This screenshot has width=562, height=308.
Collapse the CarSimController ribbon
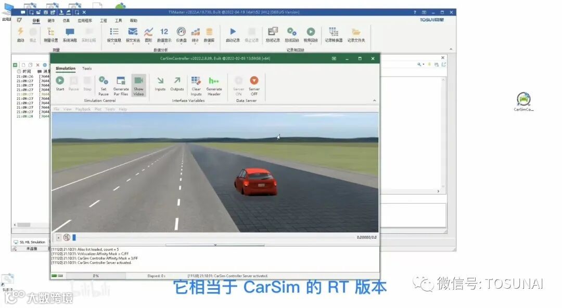[x=374, y=101]
